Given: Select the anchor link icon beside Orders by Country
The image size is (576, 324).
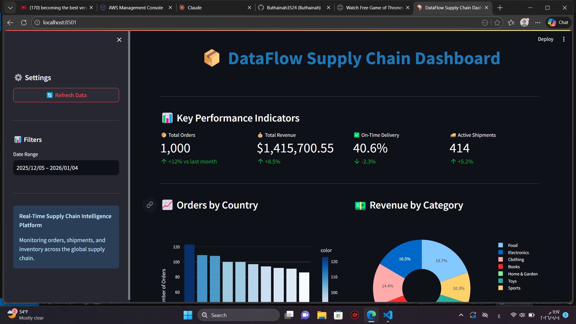Looking at the screenshot, I should (x=149, y=205).
